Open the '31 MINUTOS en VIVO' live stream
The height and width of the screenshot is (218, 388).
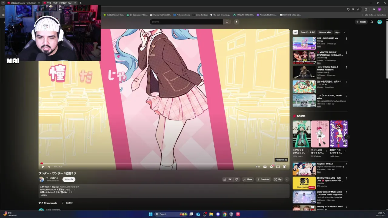click(304, 183)
